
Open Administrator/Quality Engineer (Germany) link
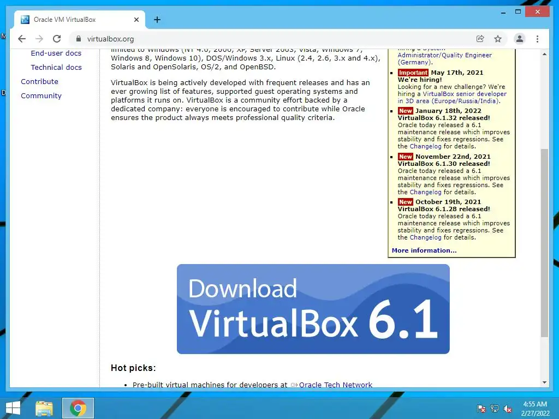click(444, 58)
